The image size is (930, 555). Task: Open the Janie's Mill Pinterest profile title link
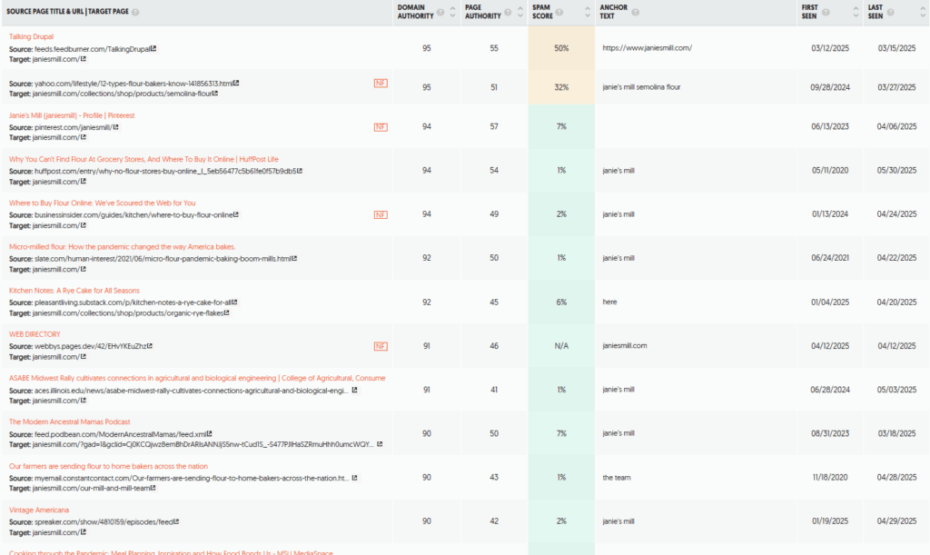72,115
